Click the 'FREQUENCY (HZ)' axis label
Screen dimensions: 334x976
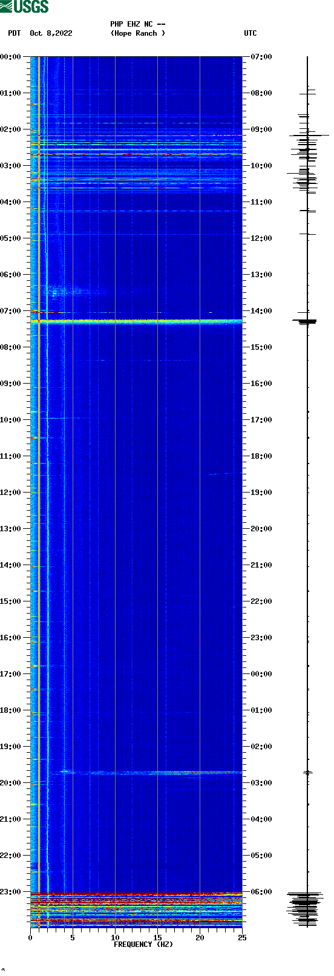[143, 945]
